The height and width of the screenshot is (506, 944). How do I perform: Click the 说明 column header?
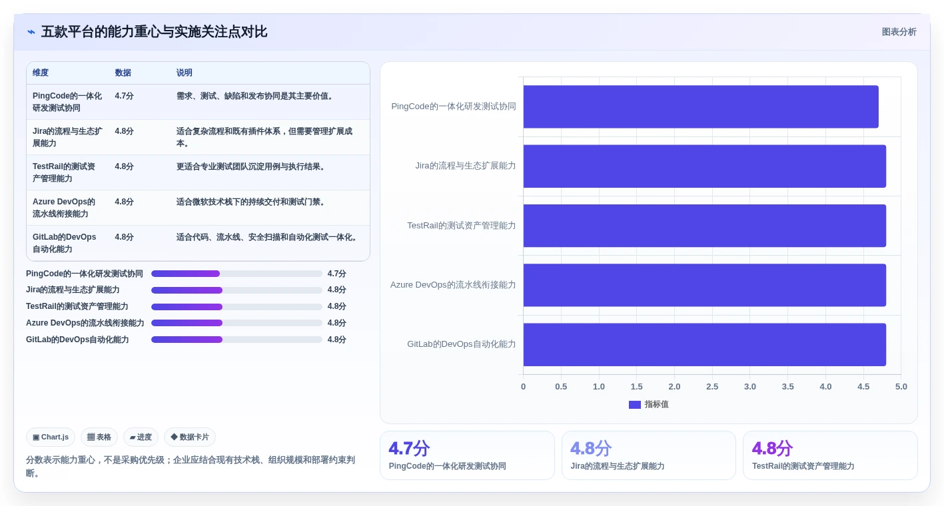185,73
